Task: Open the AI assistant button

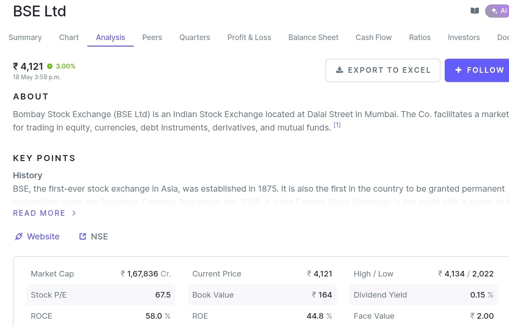Action: pos(497,11)
